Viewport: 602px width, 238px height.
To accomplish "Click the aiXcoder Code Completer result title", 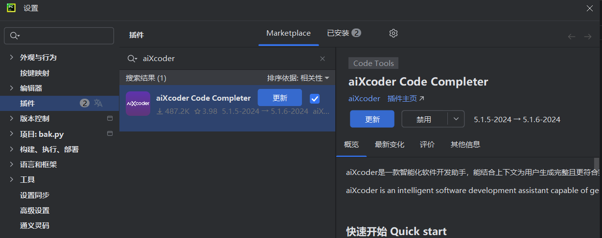I will (x=203, y=98).
